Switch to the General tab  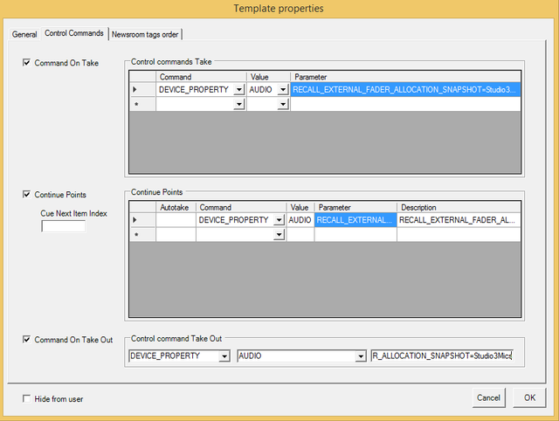[x=24, y=34]
